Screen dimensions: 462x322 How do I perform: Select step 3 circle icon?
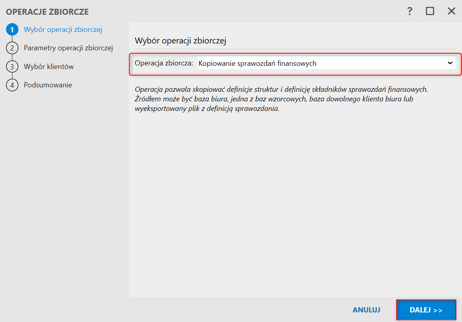click(12, 67)
